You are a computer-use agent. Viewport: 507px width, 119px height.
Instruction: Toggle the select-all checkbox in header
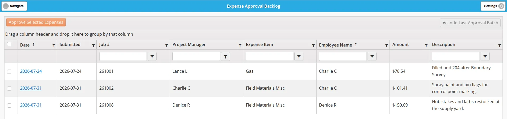(9, 44)
